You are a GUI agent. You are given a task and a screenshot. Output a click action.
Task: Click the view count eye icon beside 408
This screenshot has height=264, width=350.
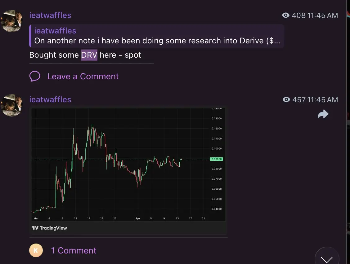286,15
